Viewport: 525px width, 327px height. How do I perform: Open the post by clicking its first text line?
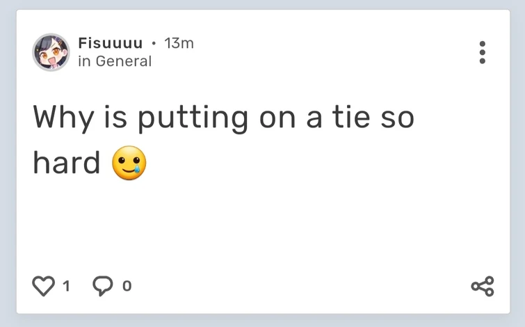pyautogui.click(x=223, y=118)
